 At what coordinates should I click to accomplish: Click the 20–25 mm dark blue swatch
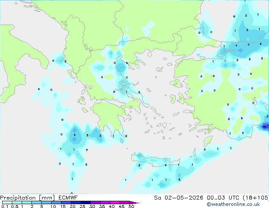coord(76,202)
